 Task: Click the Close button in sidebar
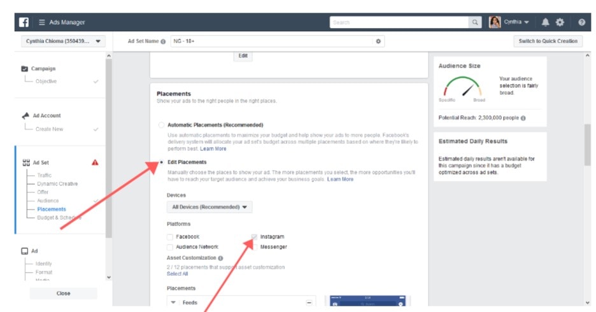coord(64,294)
